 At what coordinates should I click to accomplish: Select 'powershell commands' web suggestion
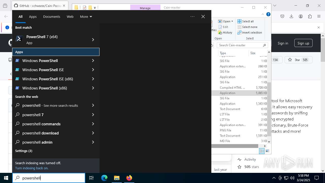50,124
